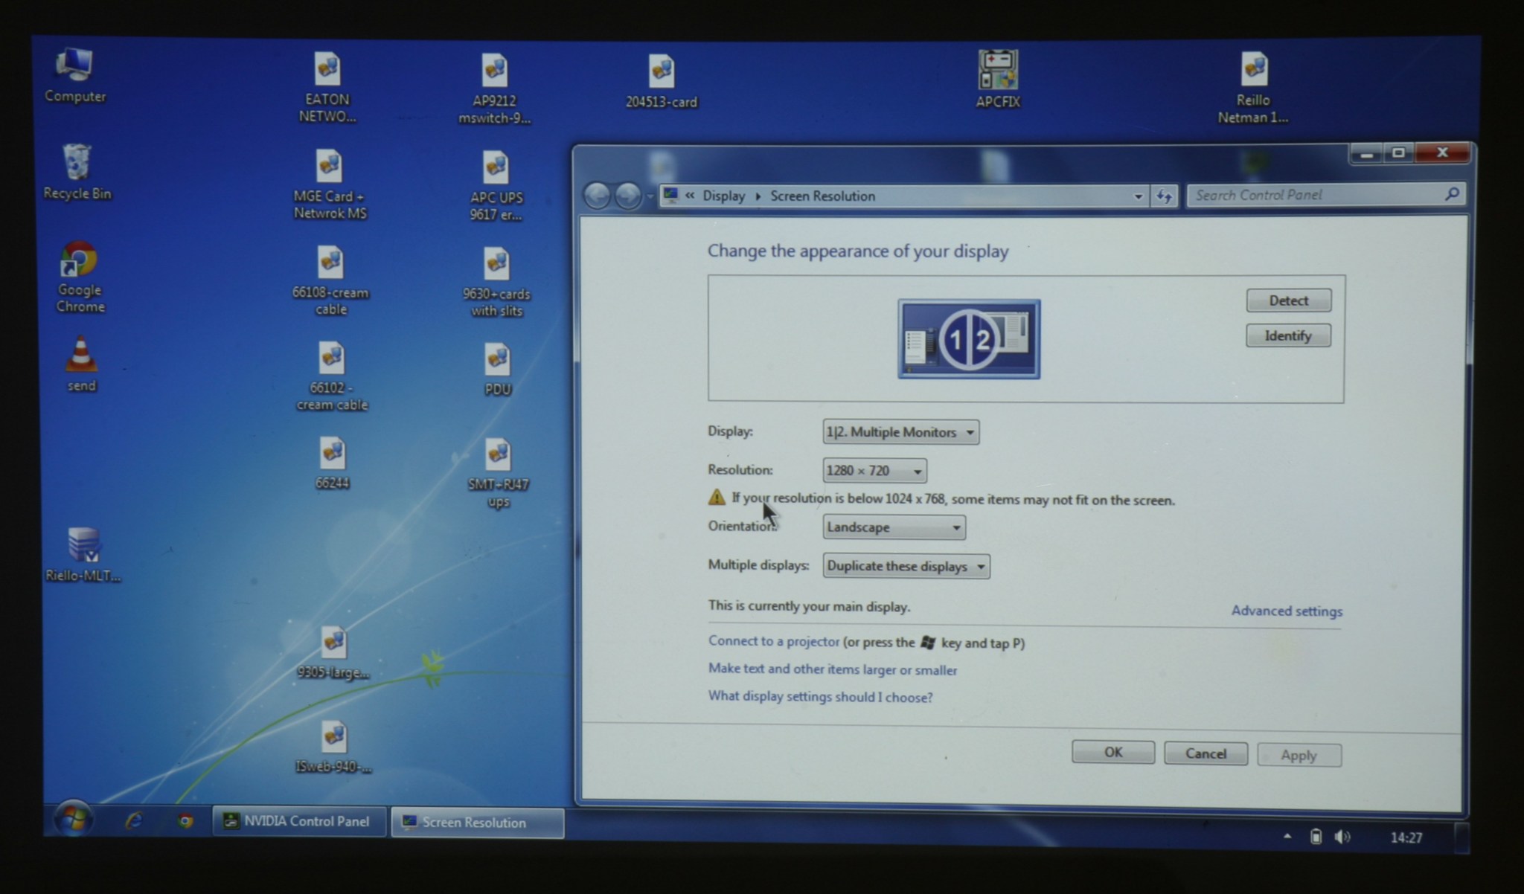Click the volume speaker tray icon

click(1342, 837)
